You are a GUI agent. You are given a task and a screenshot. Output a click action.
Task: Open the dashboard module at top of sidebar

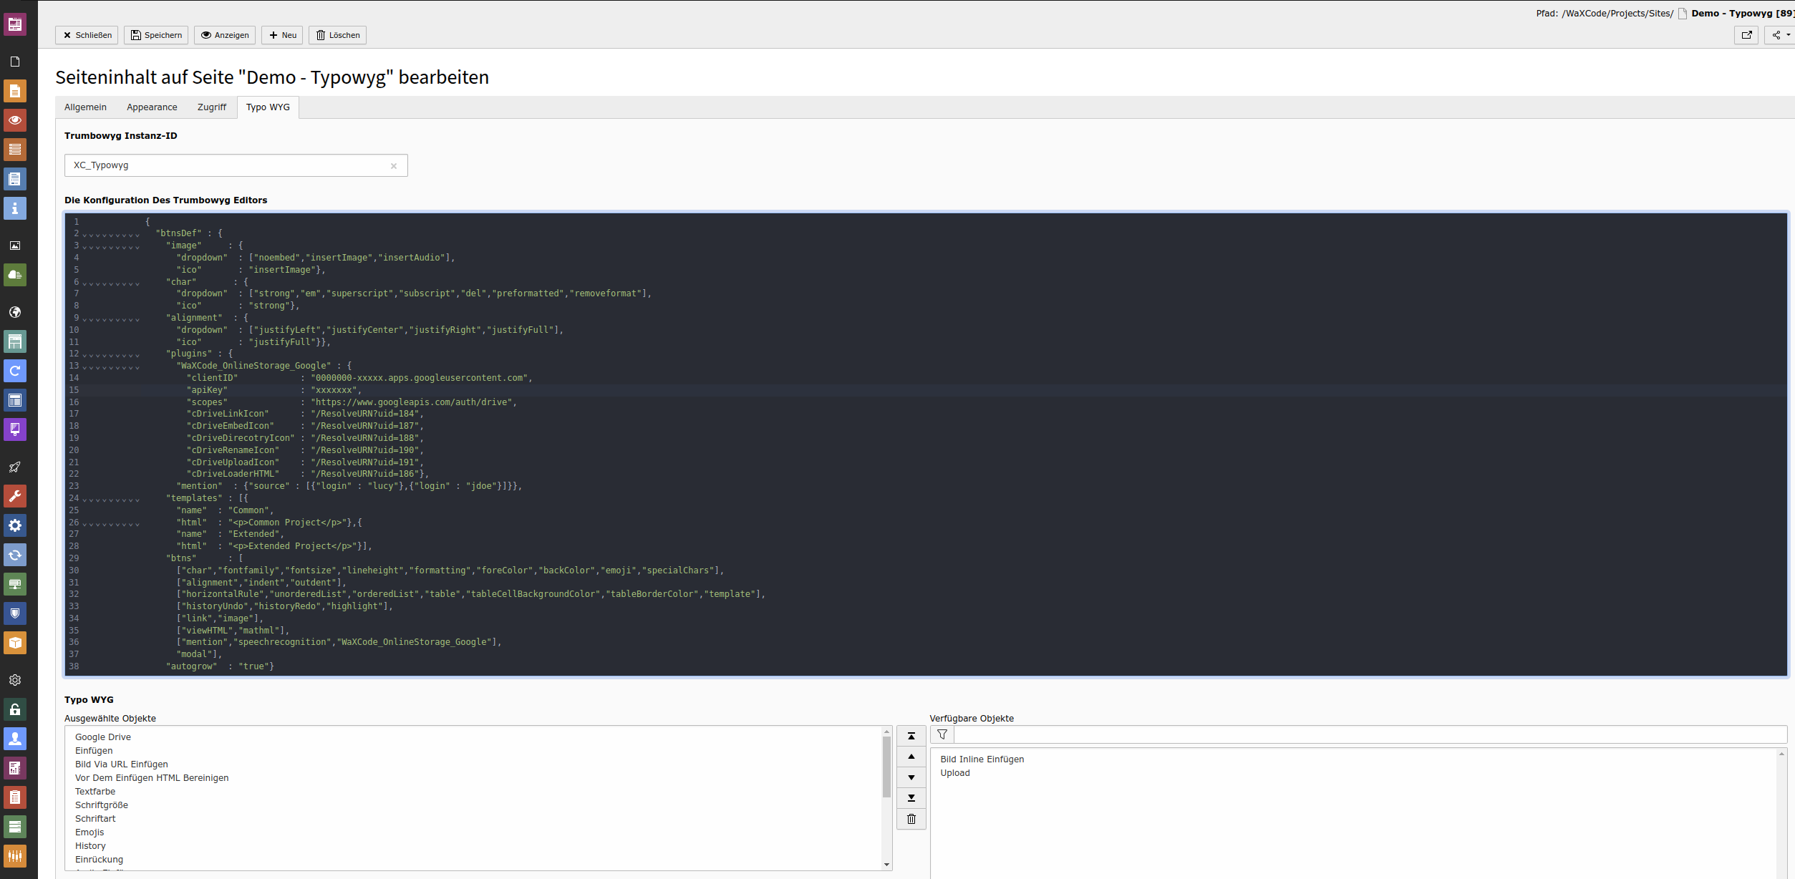coord(15,24)
